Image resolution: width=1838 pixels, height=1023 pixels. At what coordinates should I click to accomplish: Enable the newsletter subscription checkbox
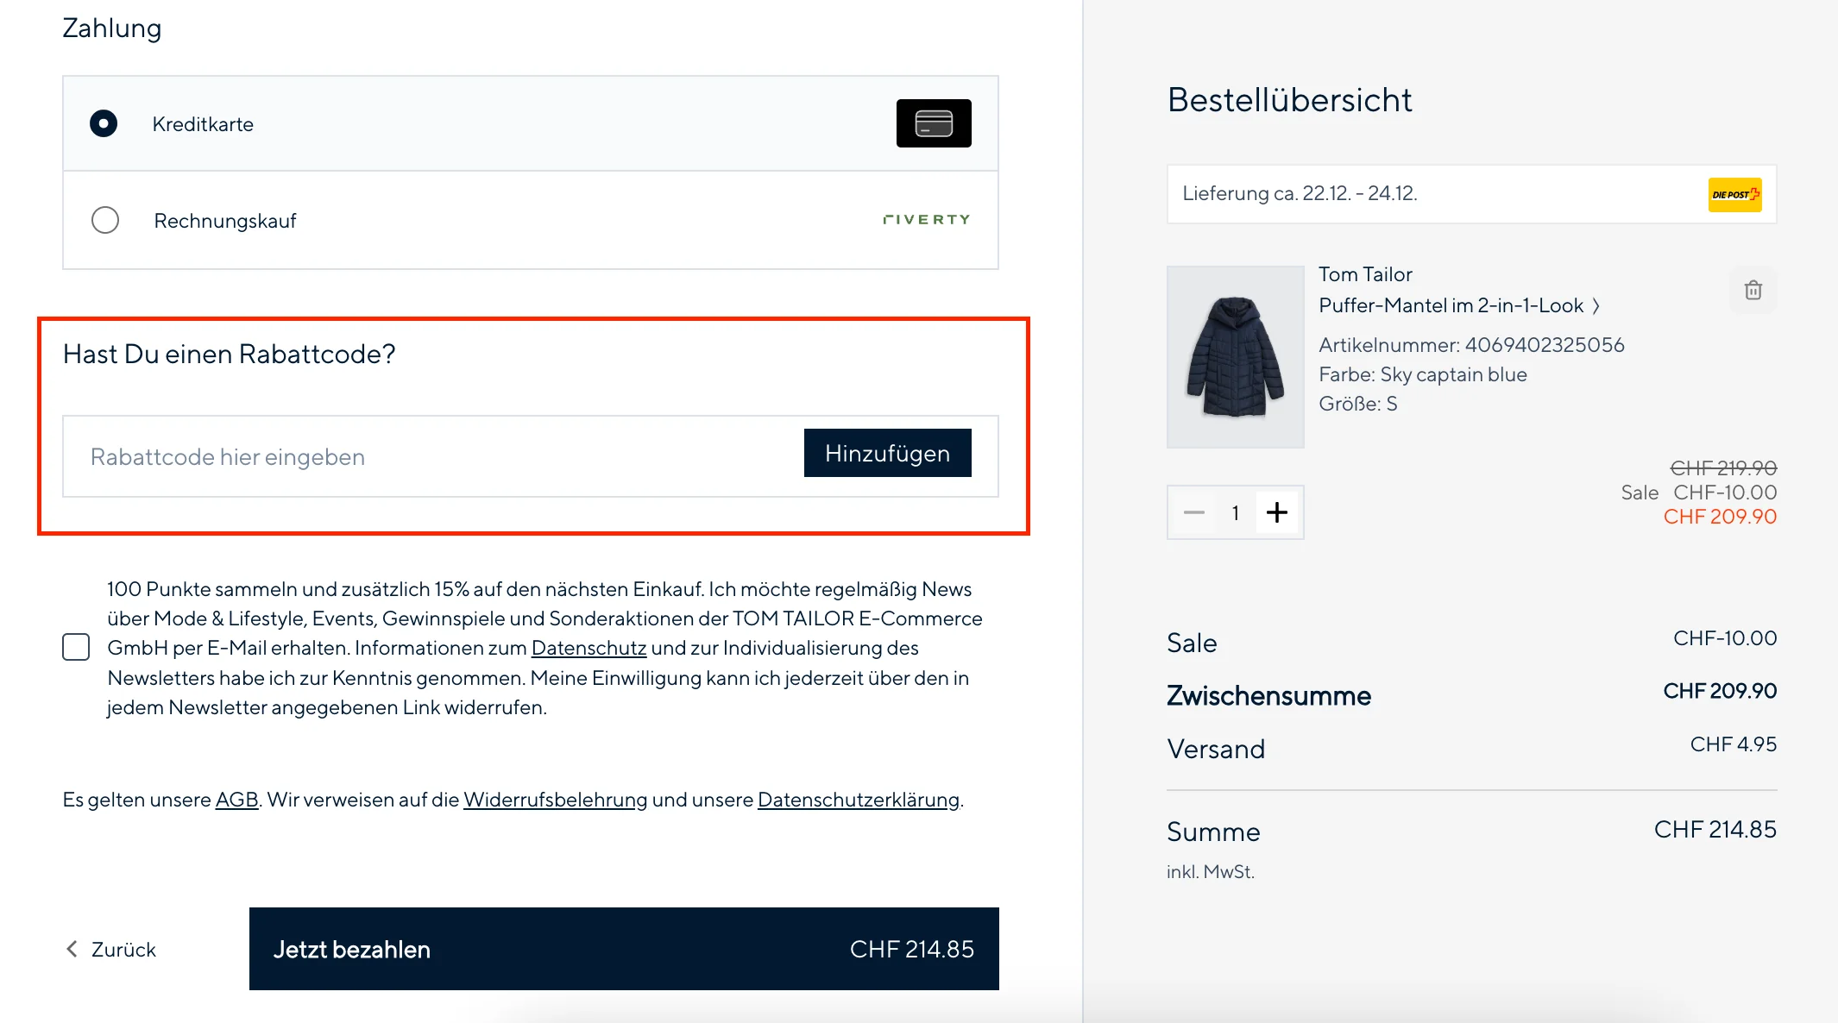76,647
